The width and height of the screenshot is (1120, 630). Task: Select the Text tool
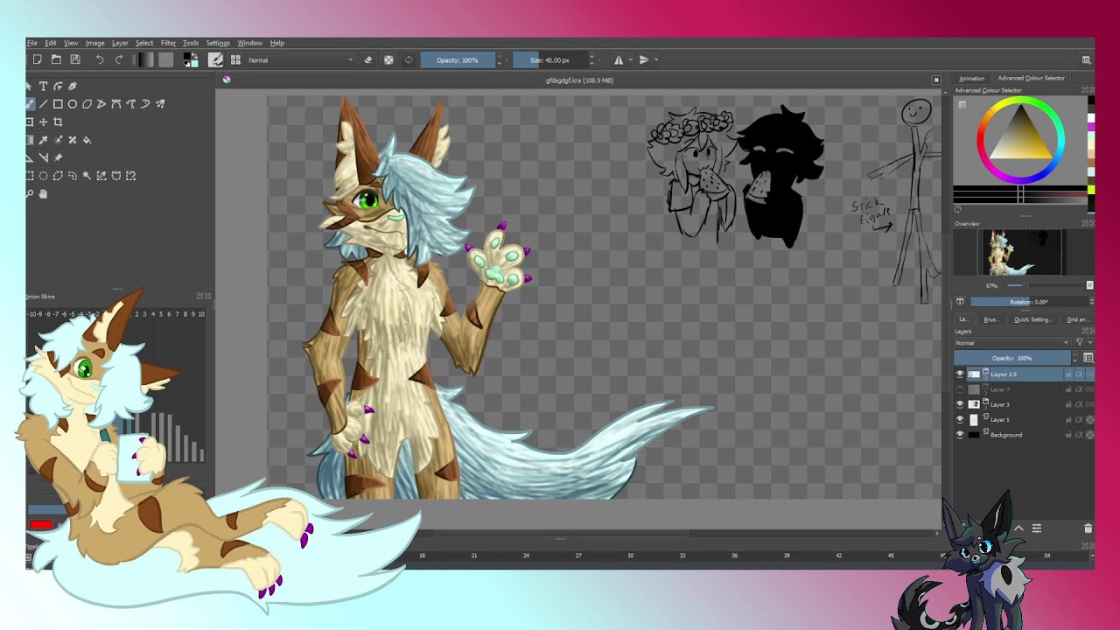tap(43, 86)
